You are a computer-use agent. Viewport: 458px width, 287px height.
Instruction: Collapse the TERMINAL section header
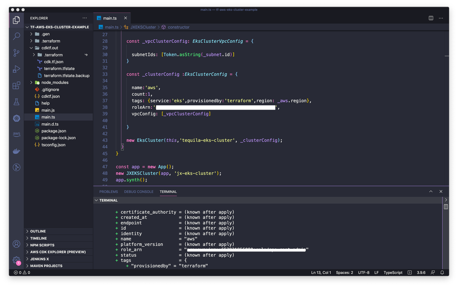(x=268, y=200)
